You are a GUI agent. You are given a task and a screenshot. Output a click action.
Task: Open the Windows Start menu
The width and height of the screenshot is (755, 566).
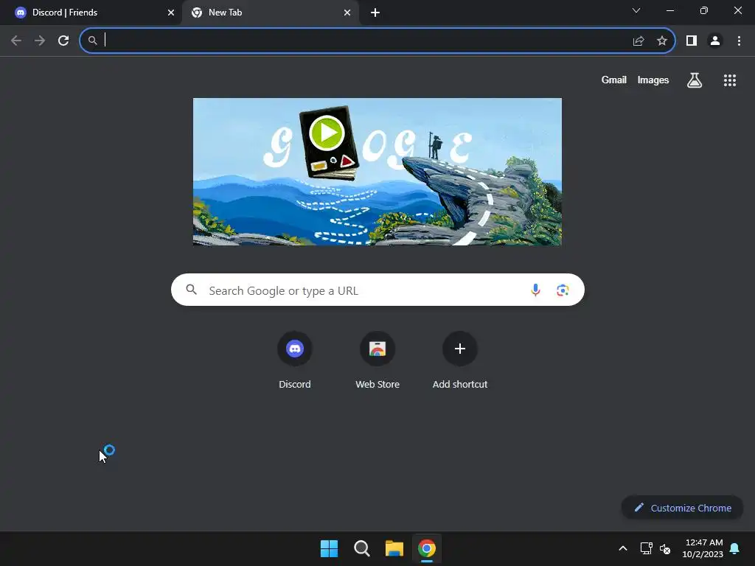point(330,548)
